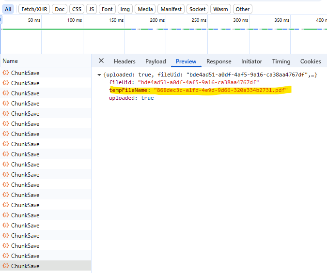Image resolution: width=327 pixels, height=273 pixels.
Task: Click the tempFileName property key
Action: pyautogui.click(x=129, y=91)
